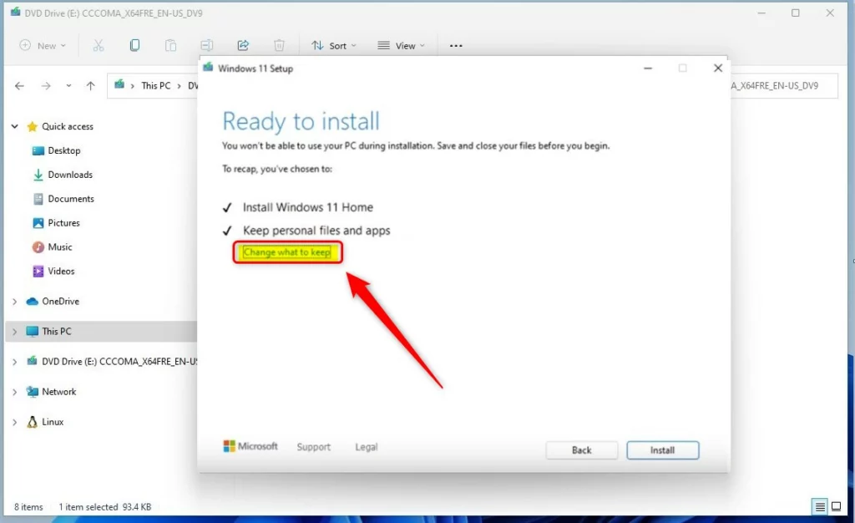Open the View dropdown in Explorer

(401, 45)
